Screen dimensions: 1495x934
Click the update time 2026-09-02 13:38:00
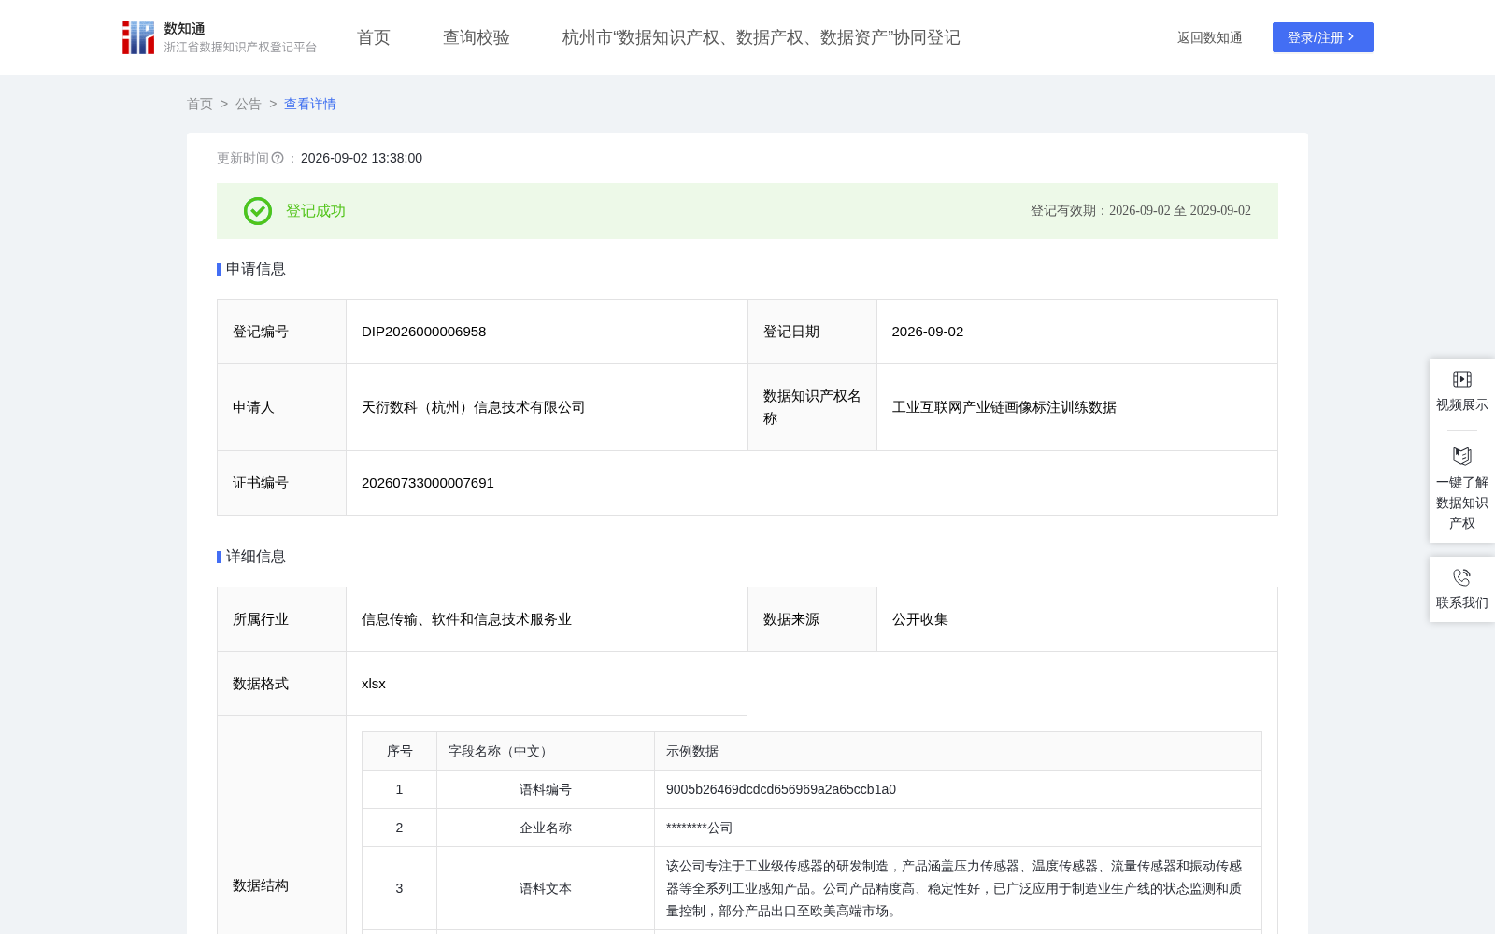pos(362,159)
